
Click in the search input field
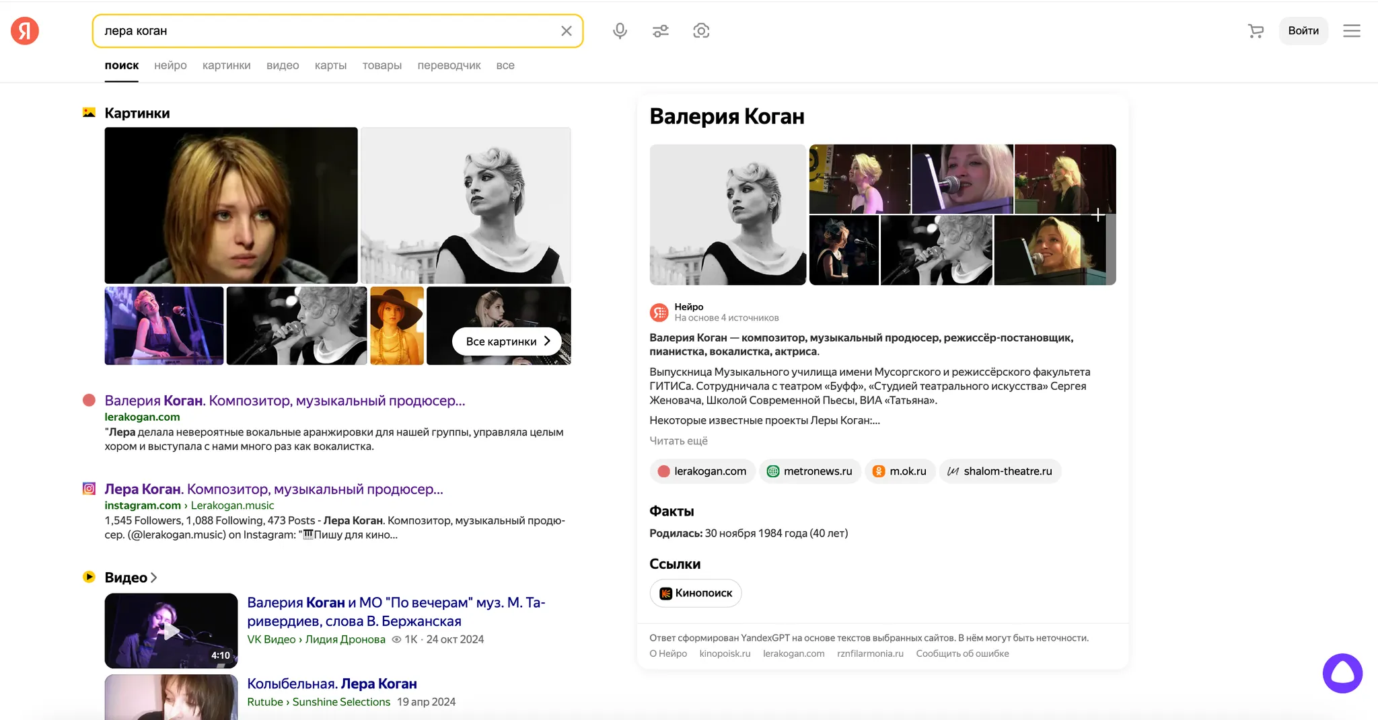[x=323, y=31]
